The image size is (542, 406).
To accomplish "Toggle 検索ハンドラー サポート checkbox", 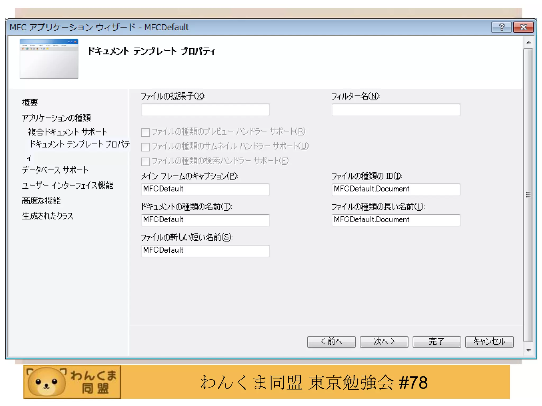I will (145, 161).
